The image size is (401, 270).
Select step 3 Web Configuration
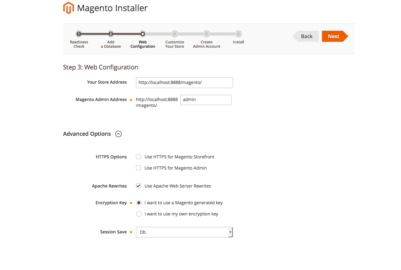pos(143,34)
